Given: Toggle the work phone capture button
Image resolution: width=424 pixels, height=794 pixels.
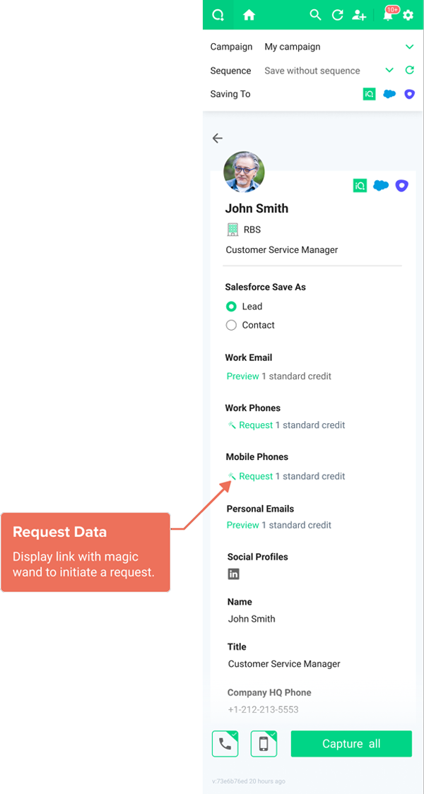Looking at the screenshot, I should click(225, 744).
